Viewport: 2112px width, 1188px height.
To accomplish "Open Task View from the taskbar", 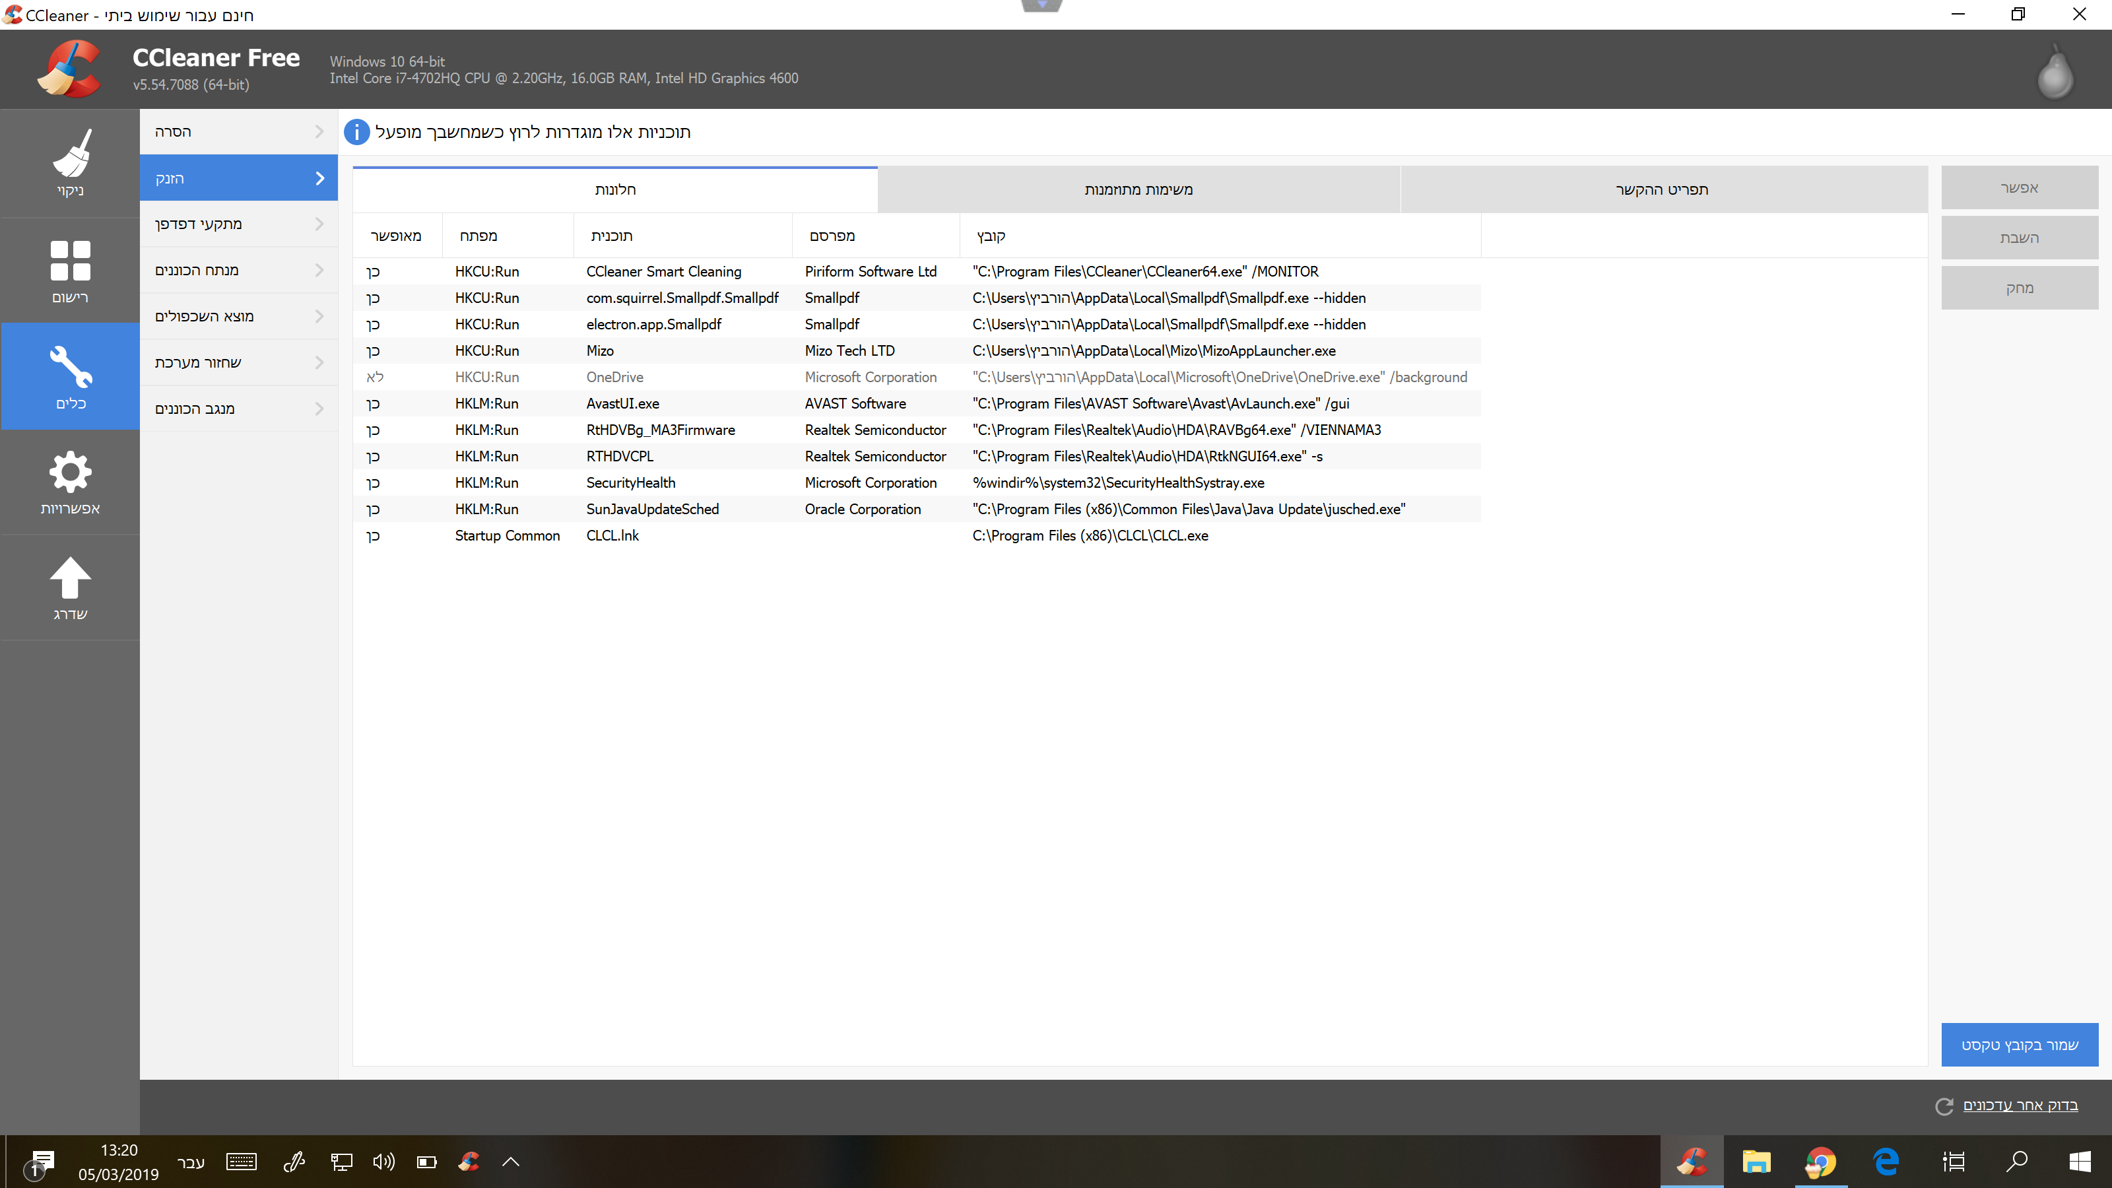I will click(x=1953, y=1162).
